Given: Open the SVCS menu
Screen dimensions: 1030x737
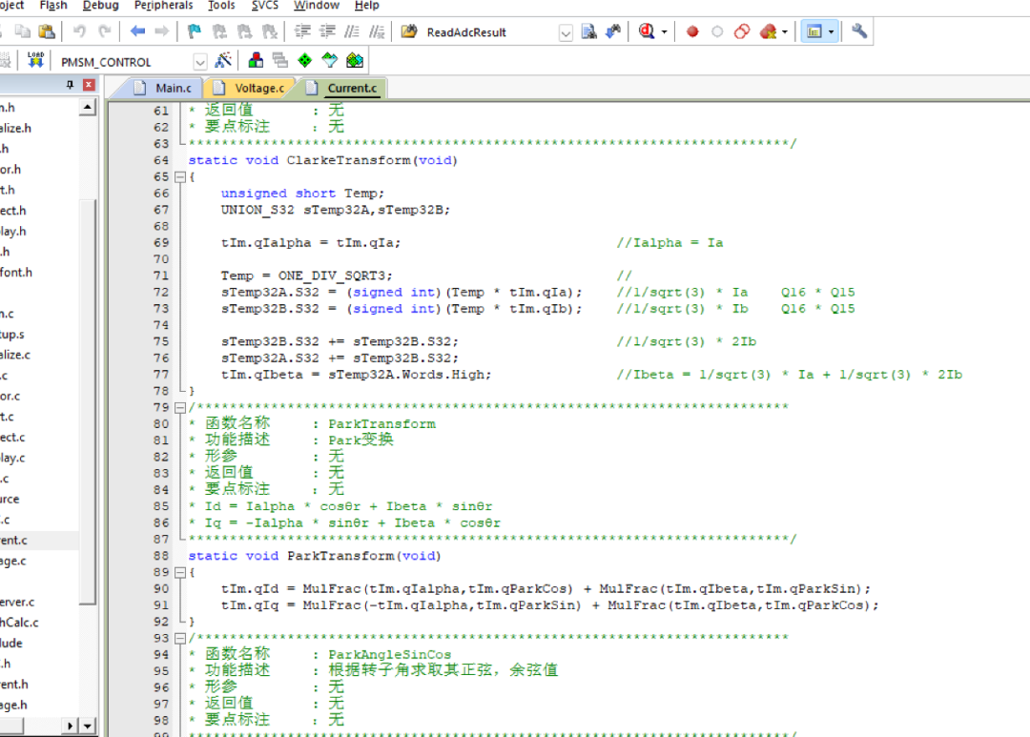Looking at the screenshot, I should coord(265,6).
